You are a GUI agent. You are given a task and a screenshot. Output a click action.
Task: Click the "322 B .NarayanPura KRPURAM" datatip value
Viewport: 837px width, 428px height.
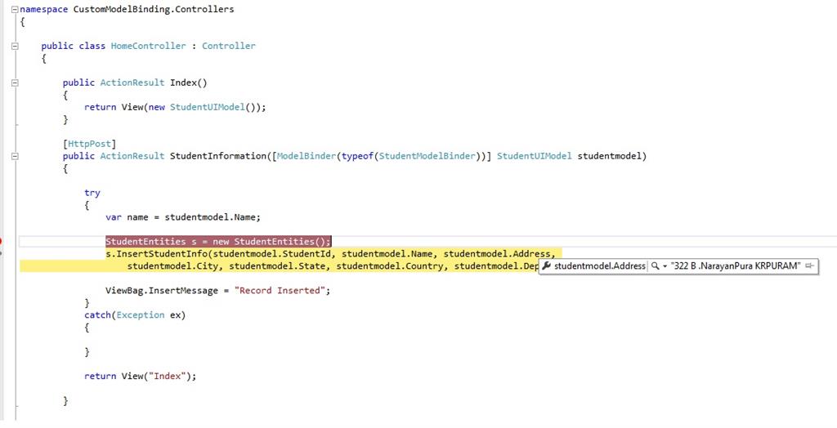tap(736, 265)
